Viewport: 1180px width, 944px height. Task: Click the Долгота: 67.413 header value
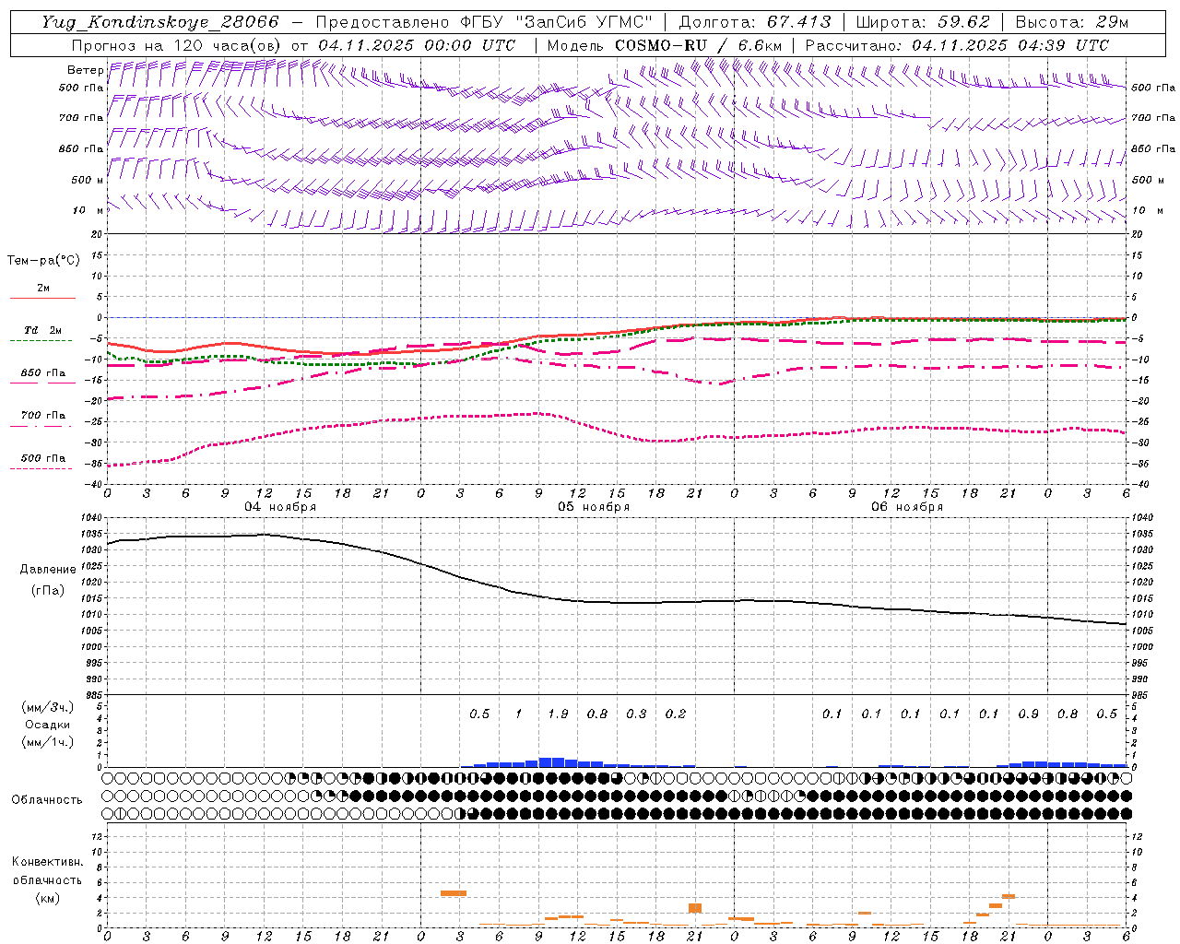(x=754, y=22)
